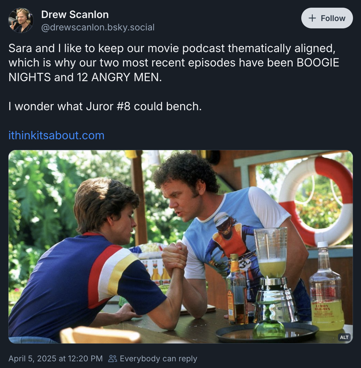This screenshot has height=368, width=361.
Task: View the ALT text badge on image
Action: 344,337
